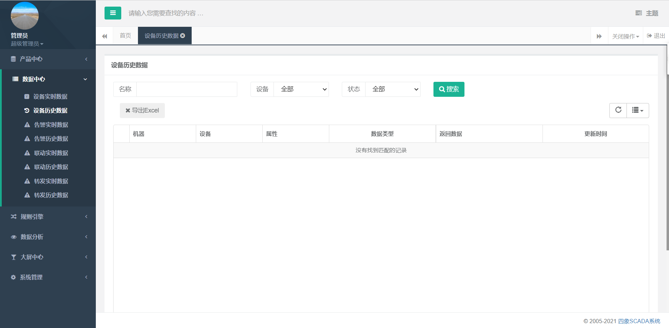Refresh the table with reload icon
669x328 pixels.
(x=618, y=110)
